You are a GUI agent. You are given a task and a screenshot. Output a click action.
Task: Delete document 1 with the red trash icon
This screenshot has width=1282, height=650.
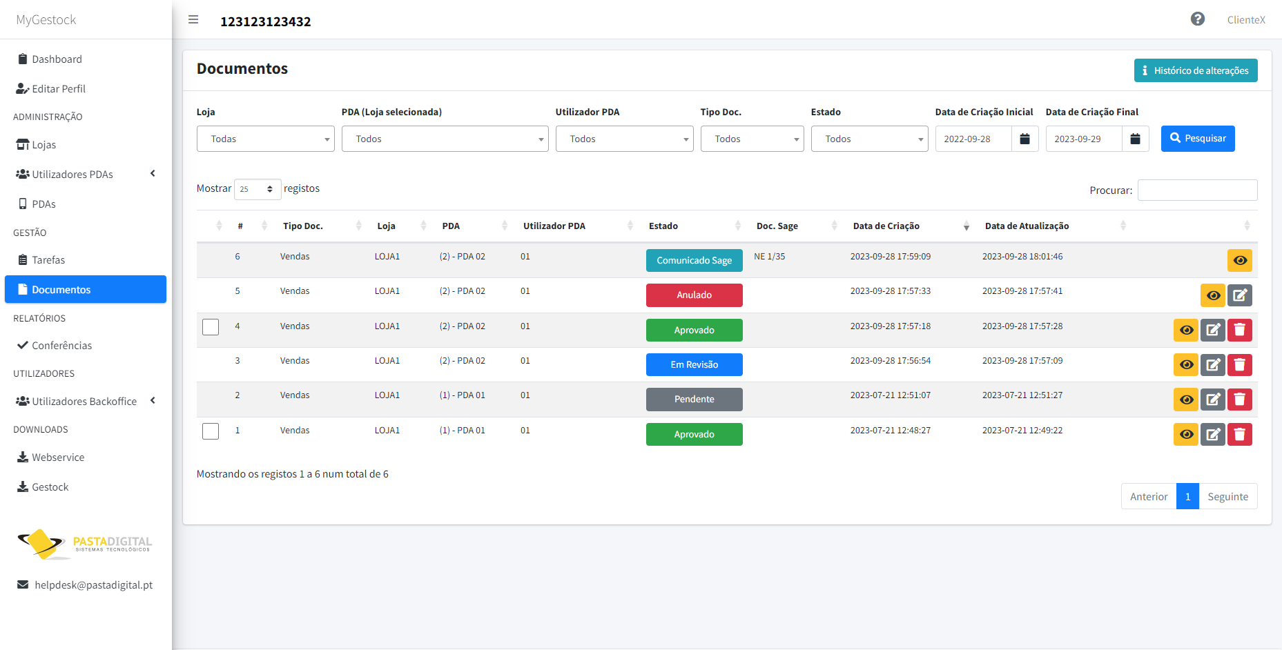[1240, 434]
